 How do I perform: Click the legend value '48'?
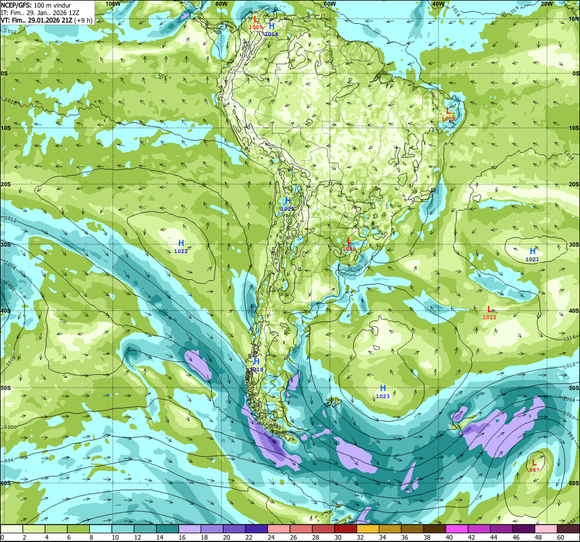[539, 537]
